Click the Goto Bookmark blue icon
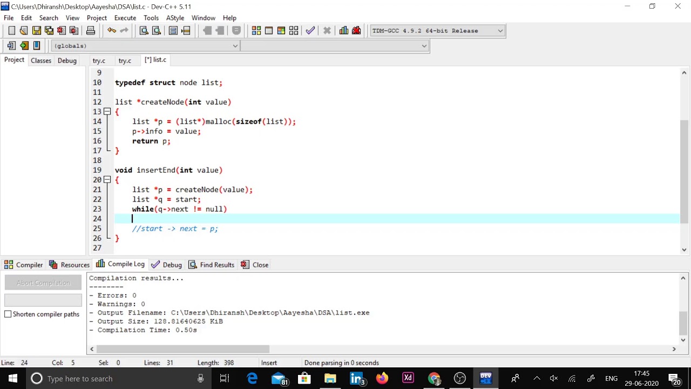This screenshot has height=389, width=691. click(x=36, y=46)
